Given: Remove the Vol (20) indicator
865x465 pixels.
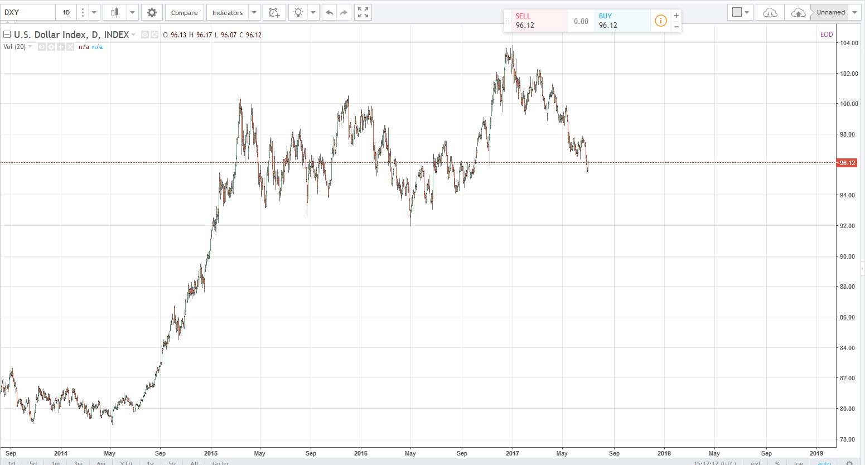Looking at the screenshot, I should pyautogui.click(x=70, y=47).
